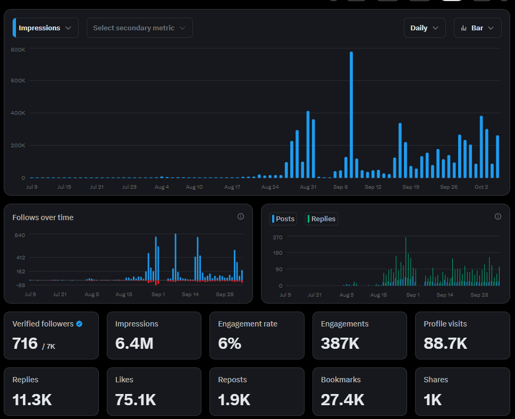This screenshot has width=515, height=419.
Task: Select the Shares 1K card
Action: 462,391
